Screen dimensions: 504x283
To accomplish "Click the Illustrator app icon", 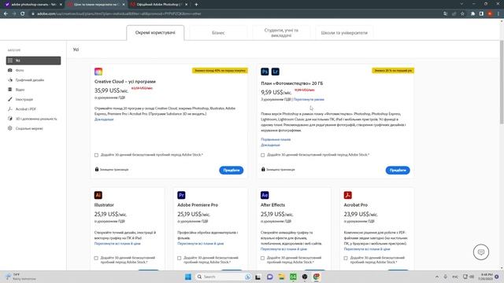I will point(98,195).
